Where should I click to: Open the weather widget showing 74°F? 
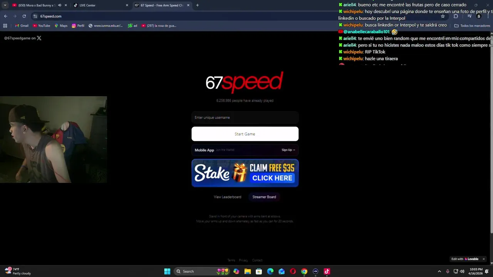[x=18, y=271]
